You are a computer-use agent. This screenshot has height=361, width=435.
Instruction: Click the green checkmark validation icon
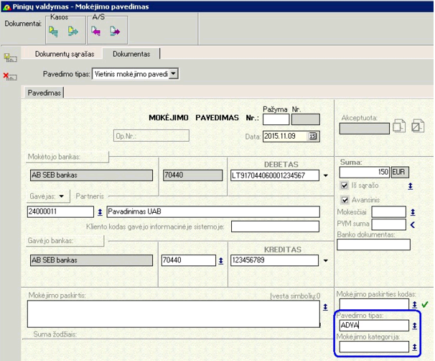[x=425, y=305]
